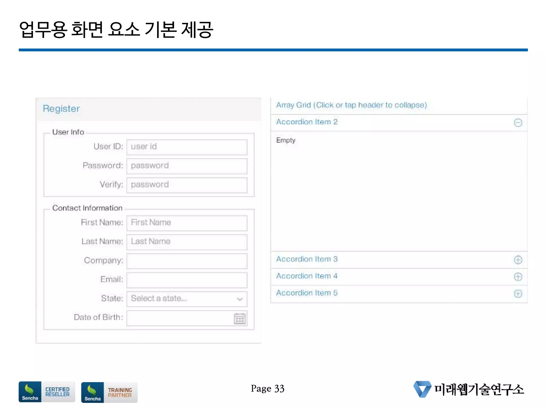Expand Accordion Item 5 with plus icon
The image size is (546, 409).
pos(518,294)
